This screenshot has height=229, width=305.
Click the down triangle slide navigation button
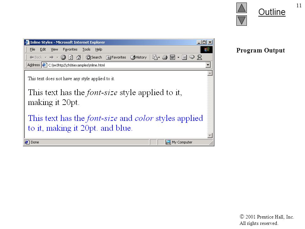point(241,20)
